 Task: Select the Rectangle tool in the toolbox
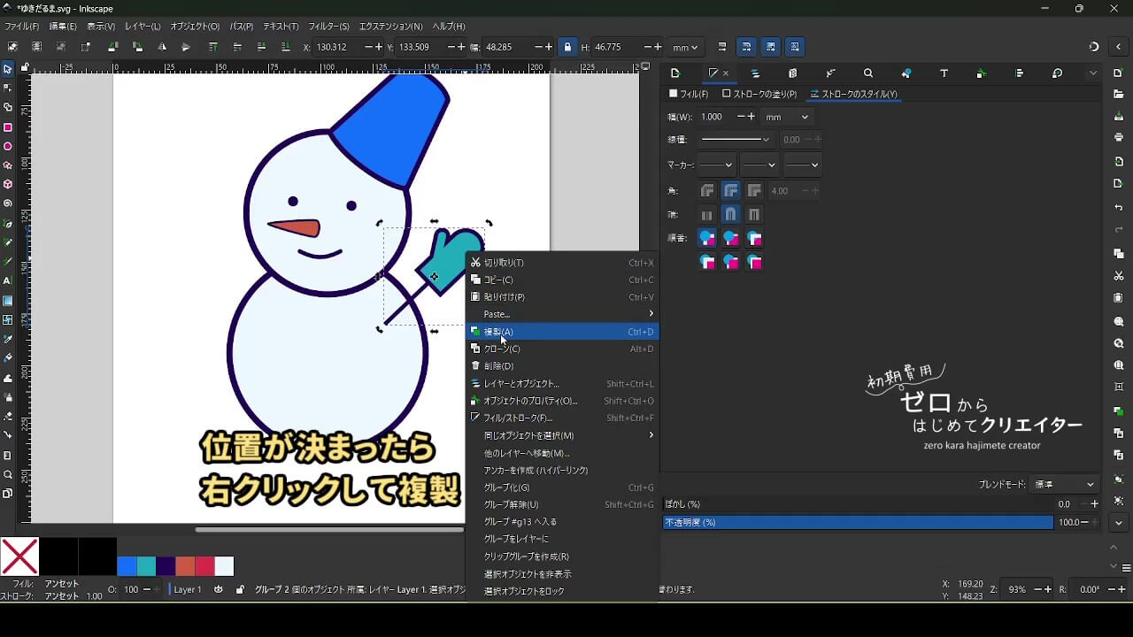point(8,127)
